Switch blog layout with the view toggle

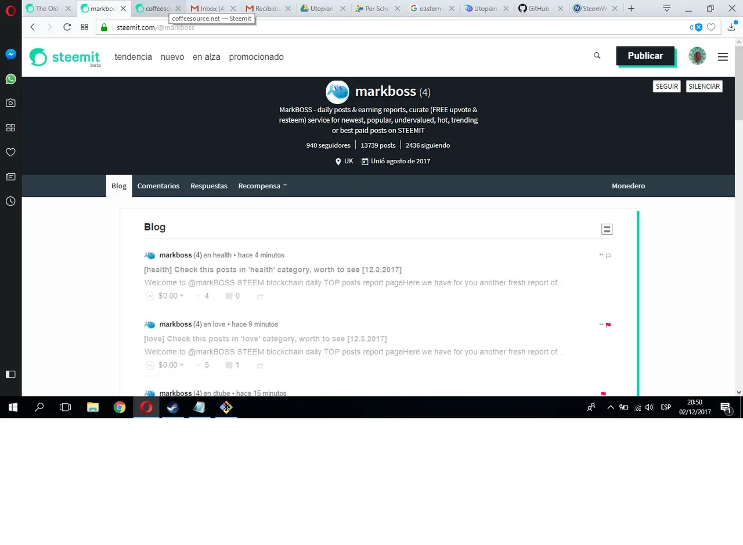(x=607, y=229)
